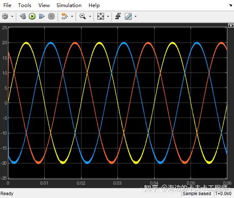This screenshot has width=234, height=198.
Task: Expand axes scaling dropdown arrow
Action: coord(108,16)
